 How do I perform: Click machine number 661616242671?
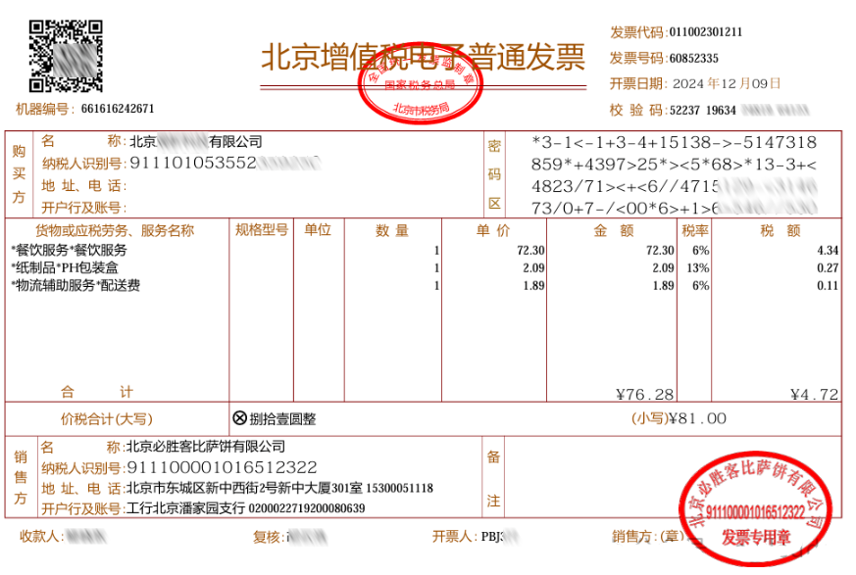[x=118, y=109]
